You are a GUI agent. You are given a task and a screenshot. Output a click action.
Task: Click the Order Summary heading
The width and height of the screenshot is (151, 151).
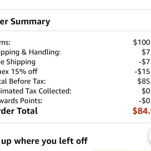pyautogui.click(x=25, y=22)
